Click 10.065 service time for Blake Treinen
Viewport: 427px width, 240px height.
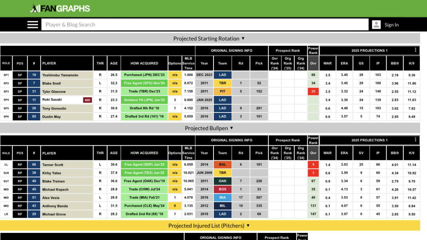(x=188, y=181)
